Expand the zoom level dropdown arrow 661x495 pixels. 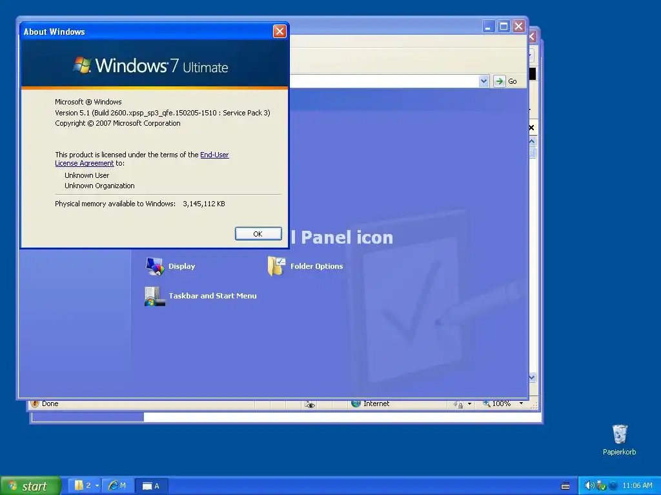point(521,403)
